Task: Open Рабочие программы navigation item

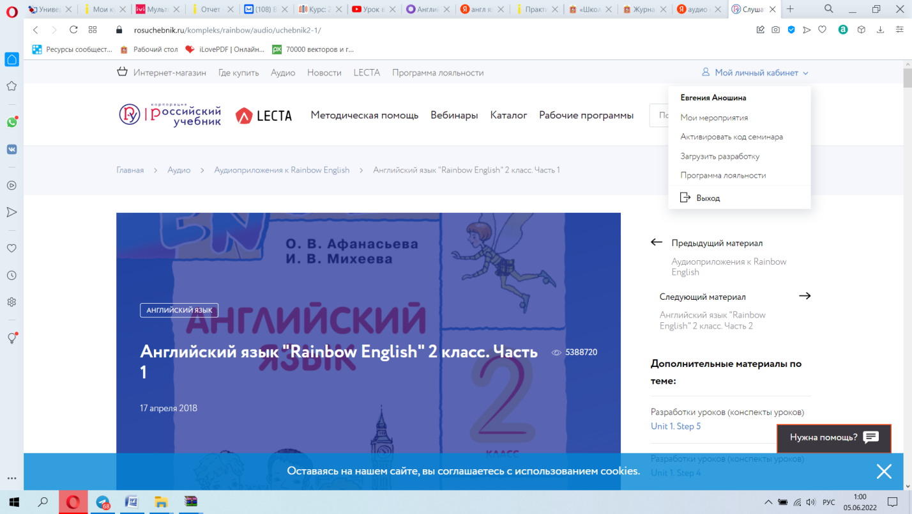Action: pyautogui.click(x=586, y=115)
